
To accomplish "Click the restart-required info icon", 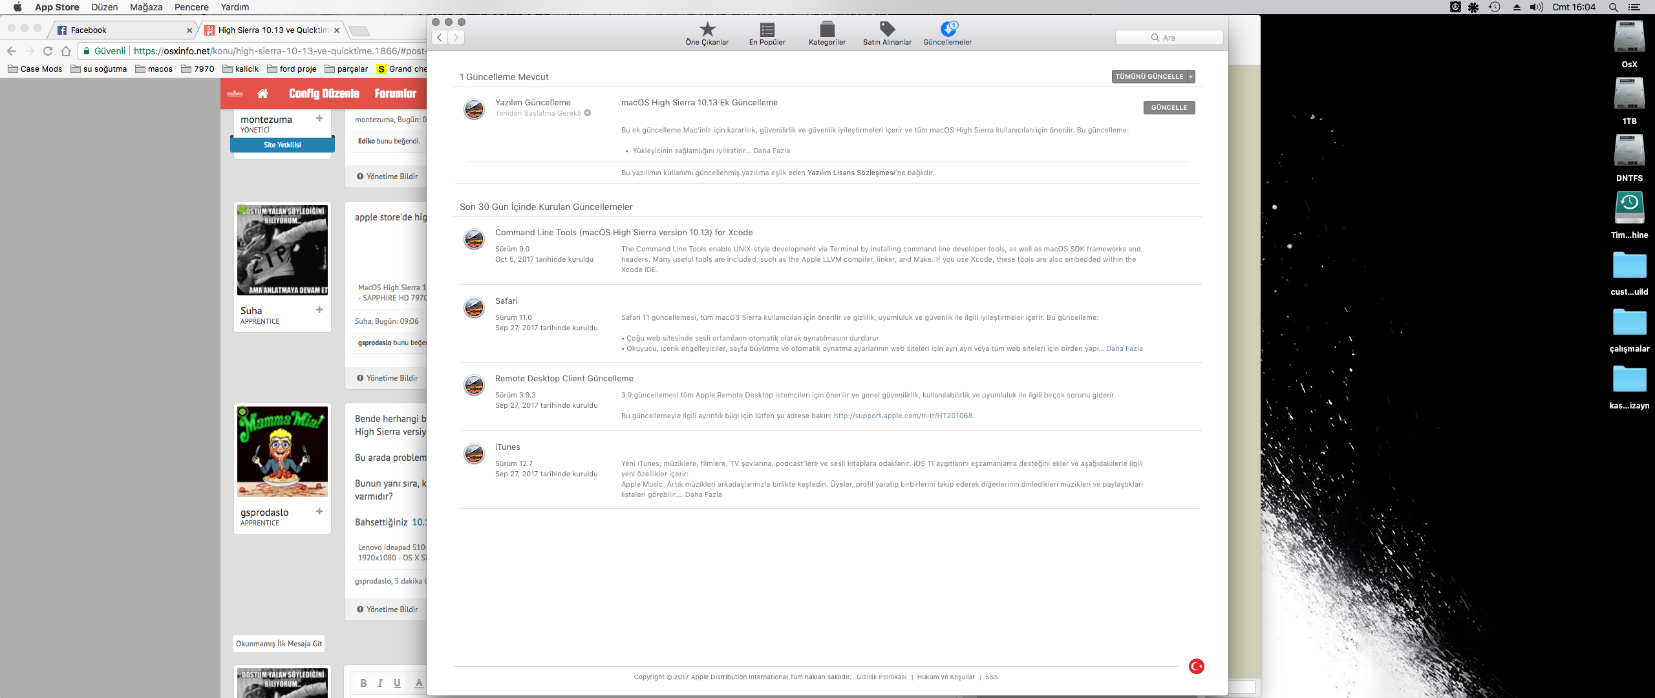I will [x=588, y=113].
